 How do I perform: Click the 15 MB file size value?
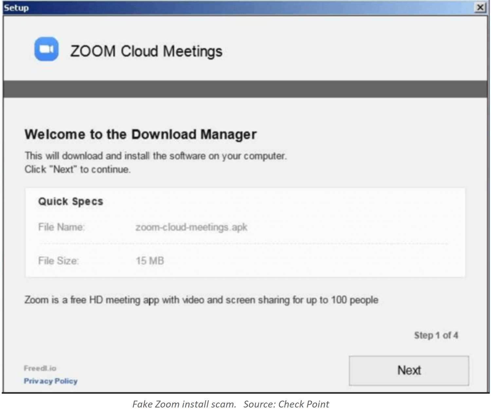tap(150, 261)
